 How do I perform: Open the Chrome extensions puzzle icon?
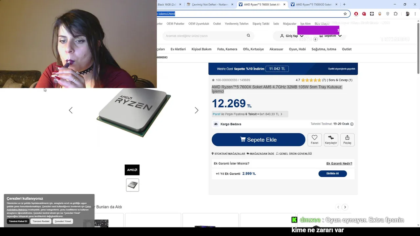pyautogui.click(x=395, y=14)
